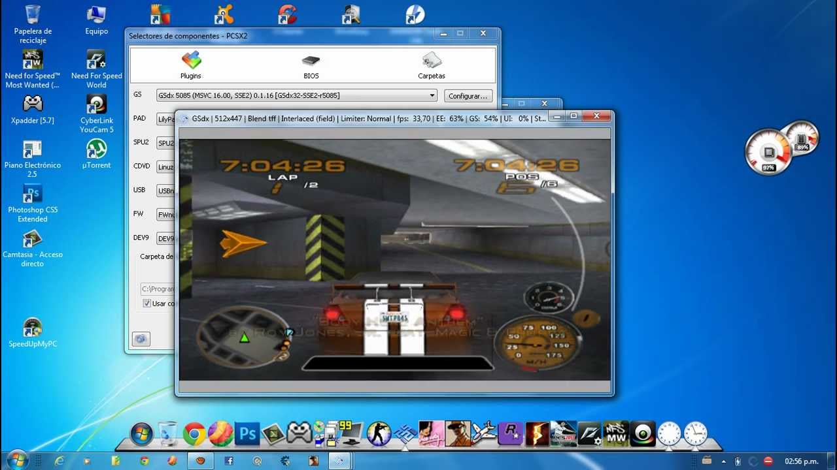Open the monitor icon labeled 99 in dock
The height and width of the screenshot is (470, 837).
(x=352, y=432)
